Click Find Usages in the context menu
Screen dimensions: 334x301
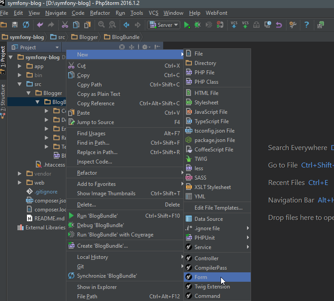pyautogui.click(x=91, y=133)
